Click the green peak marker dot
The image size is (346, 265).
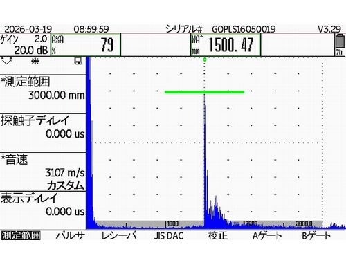coord(205,60)
